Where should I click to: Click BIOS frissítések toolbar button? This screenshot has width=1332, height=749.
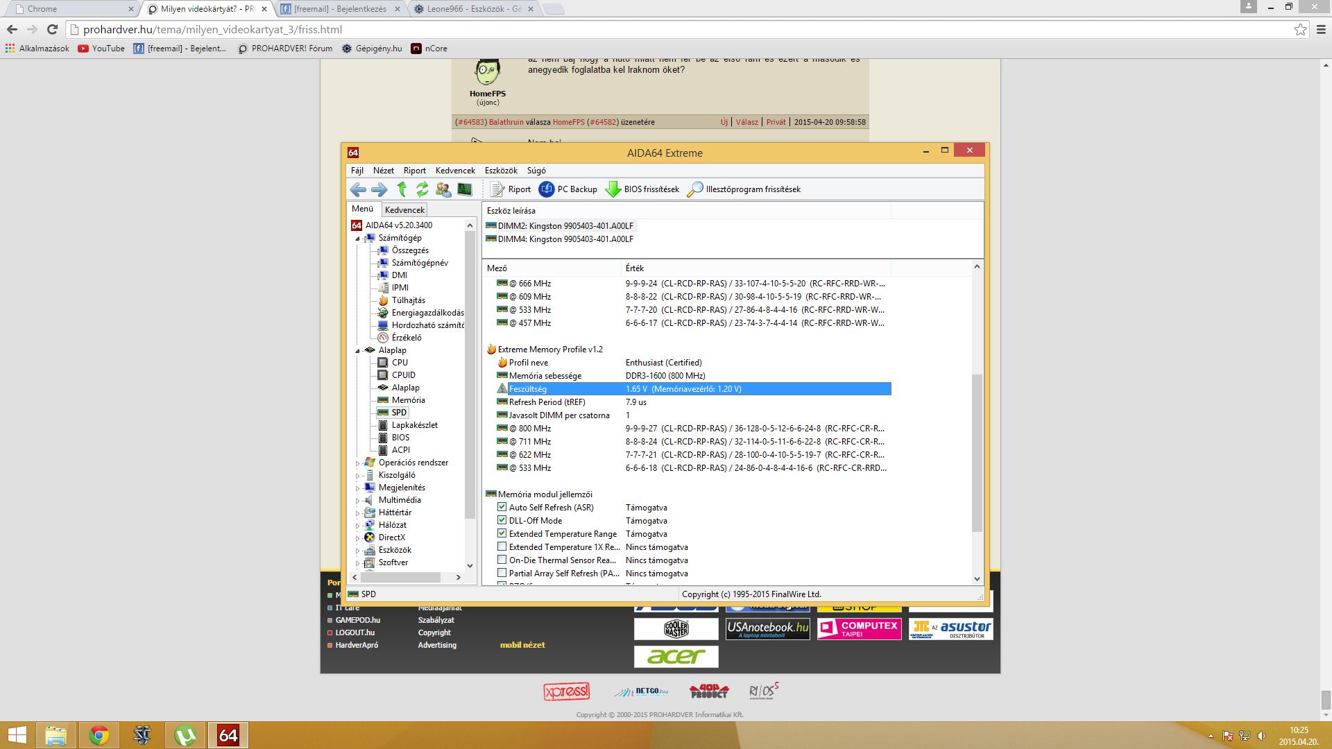[x=642, y=189]
